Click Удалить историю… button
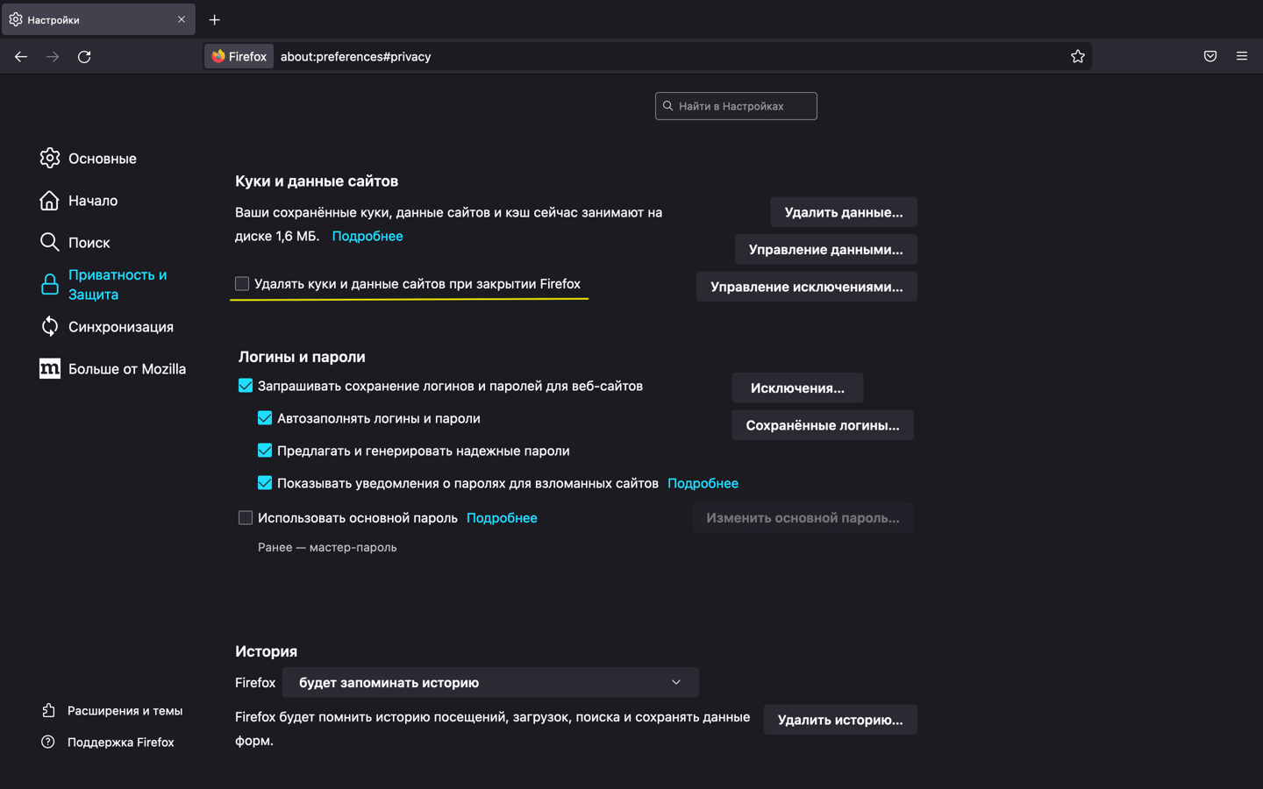This screenshot has height=789, width=1263. tap(840, 720)
